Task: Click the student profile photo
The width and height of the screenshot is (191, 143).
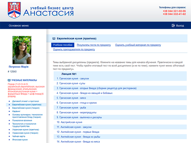Action: click(22, 50)
